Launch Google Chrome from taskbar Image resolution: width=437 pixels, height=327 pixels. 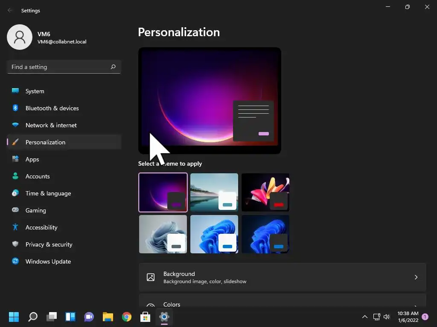126,317
